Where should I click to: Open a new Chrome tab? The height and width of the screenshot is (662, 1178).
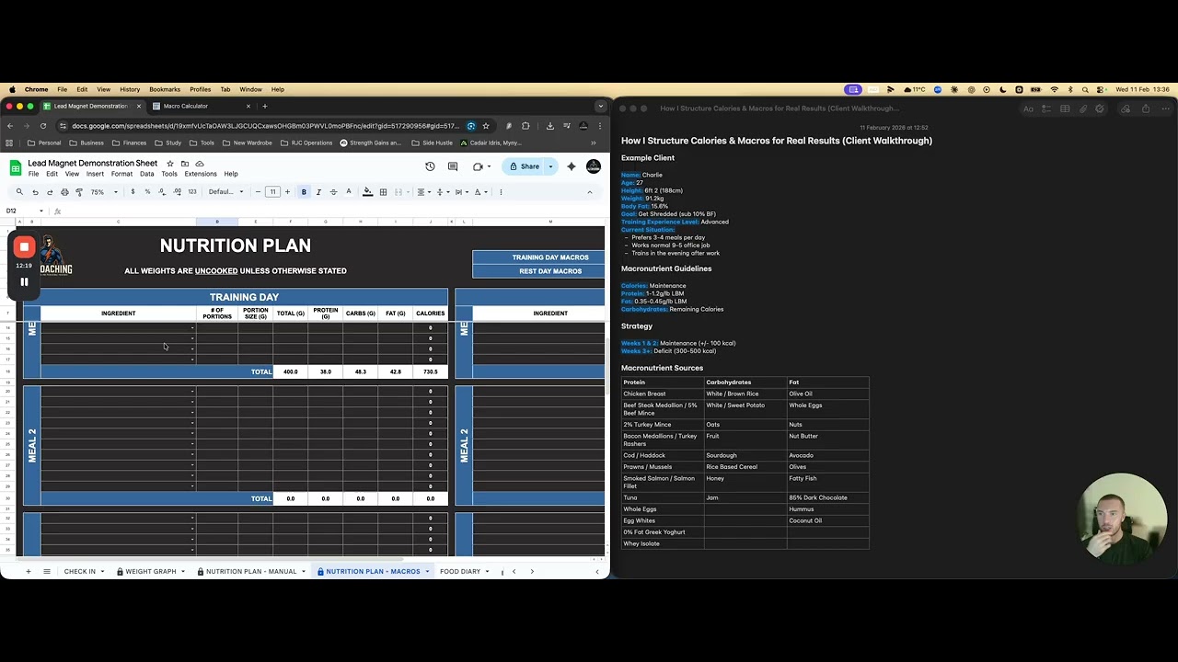[x=265, y=106]
